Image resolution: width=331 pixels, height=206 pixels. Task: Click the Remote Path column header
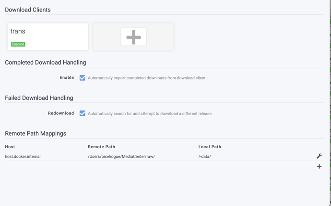click(x=101, y=147)
